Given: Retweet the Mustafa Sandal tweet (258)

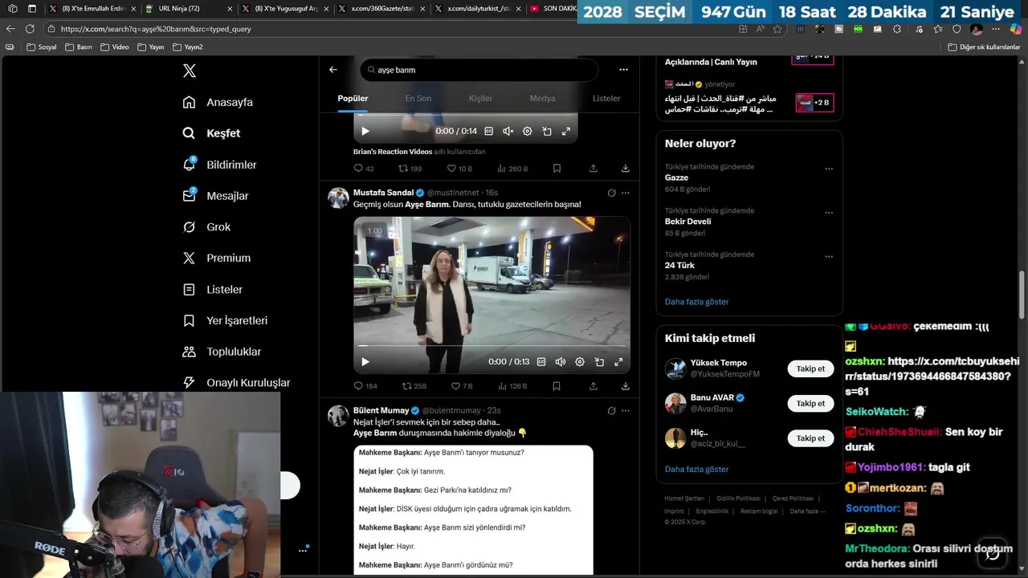Looking at the screenshot, I should (x=414, y=386).
